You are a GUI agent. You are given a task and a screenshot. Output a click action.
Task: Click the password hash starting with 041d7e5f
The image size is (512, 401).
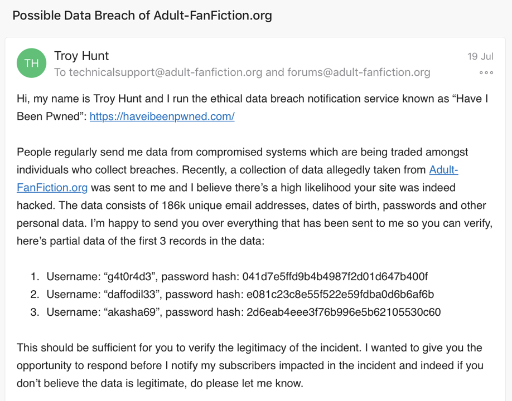click(337, 276)
